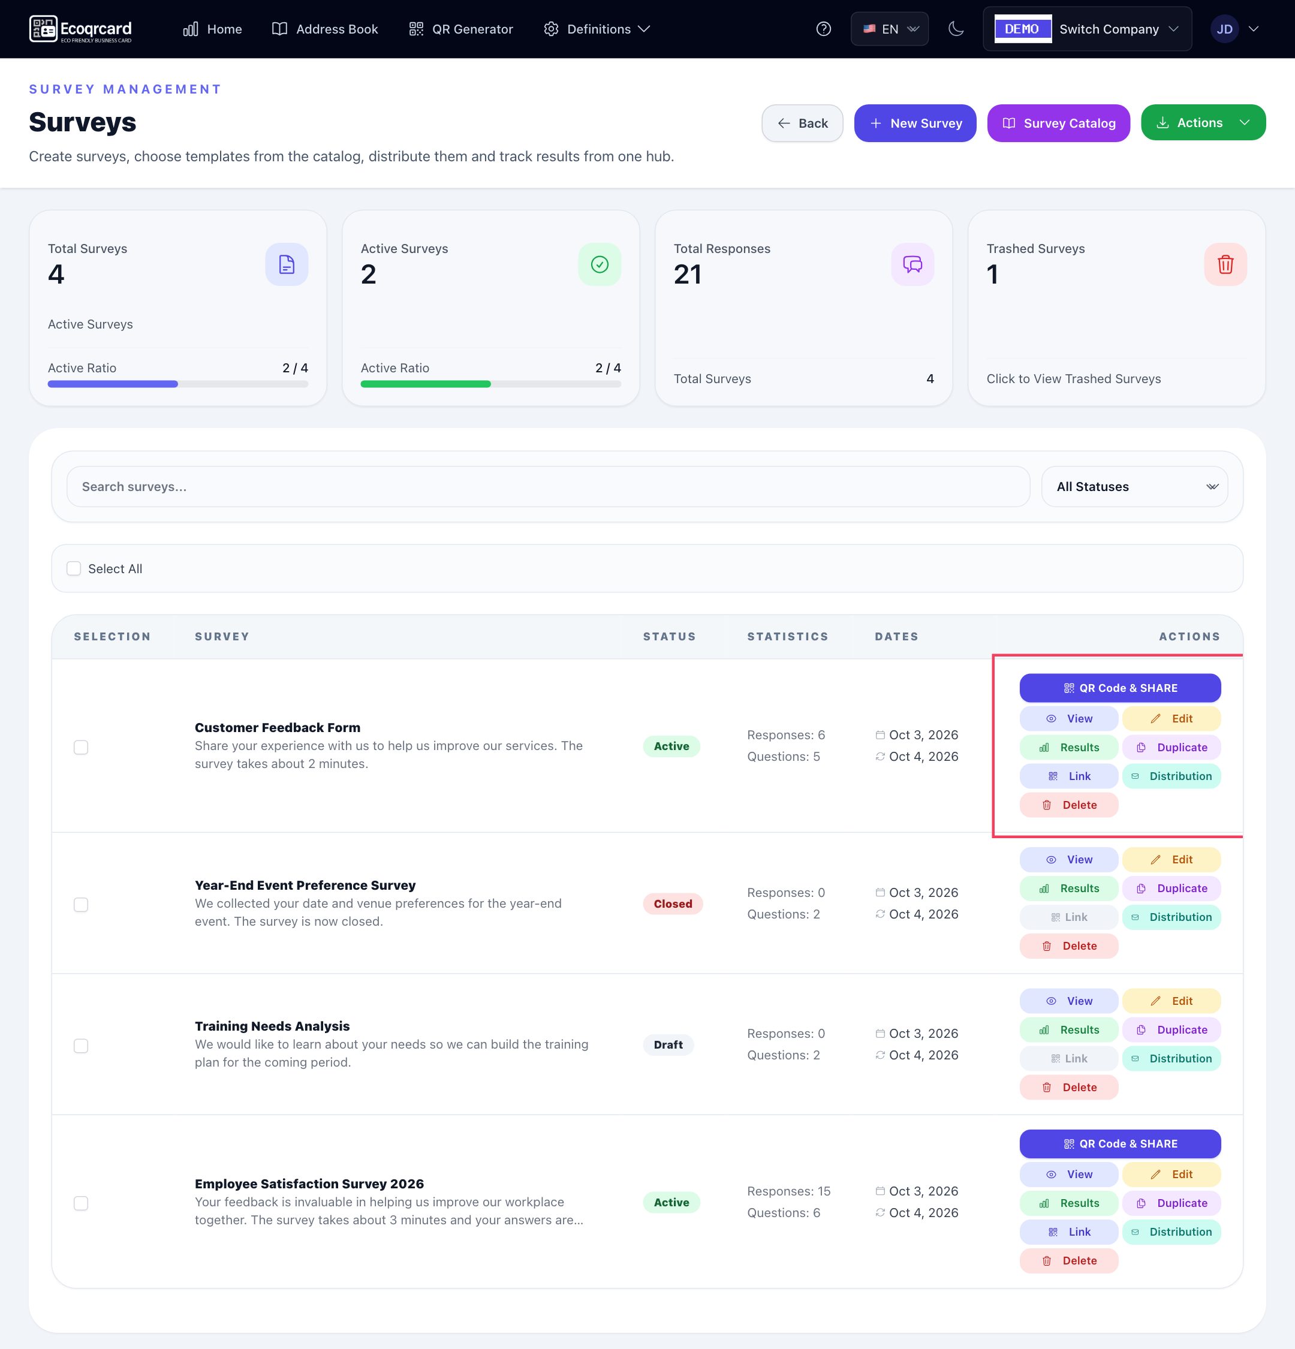
Task: Go to Home in the navbar
Action: 213,29
